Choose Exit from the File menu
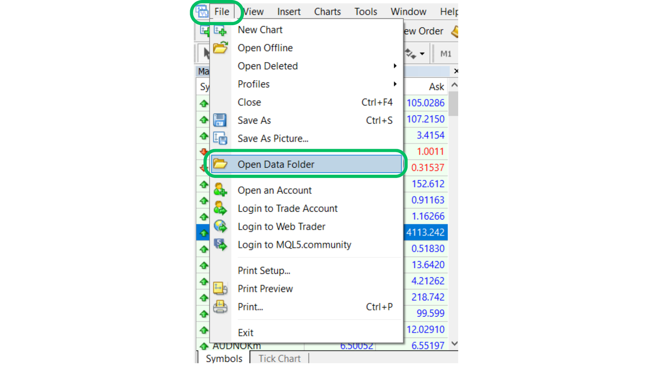The width and height of the screenshot is (660, 370). (x=245, y=333)
